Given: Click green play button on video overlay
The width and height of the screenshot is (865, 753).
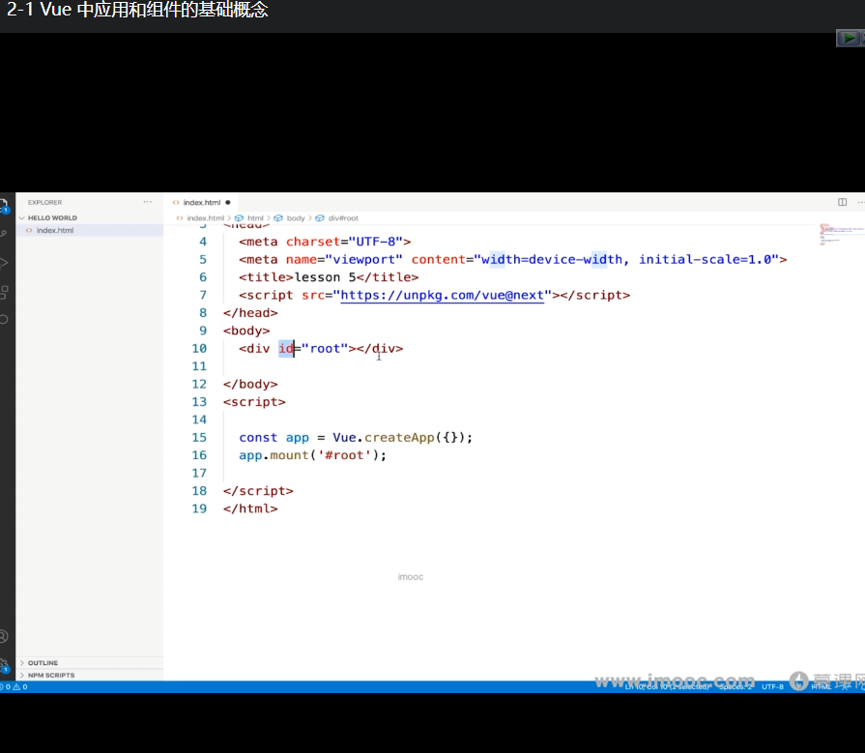Looking at the screenshot, I should (x=849, y=38).
